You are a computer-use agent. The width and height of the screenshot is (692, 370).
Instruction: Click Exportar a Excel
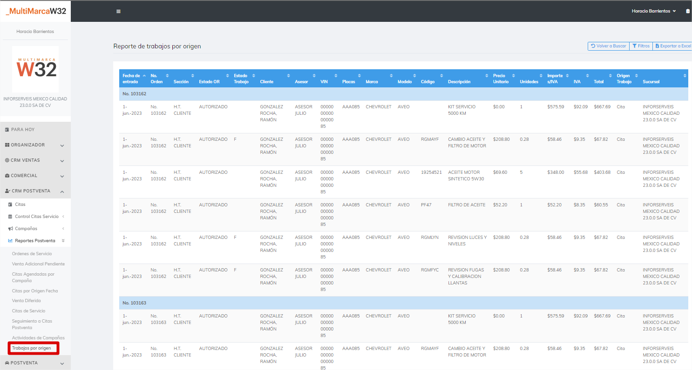click(x=672, y=46)
